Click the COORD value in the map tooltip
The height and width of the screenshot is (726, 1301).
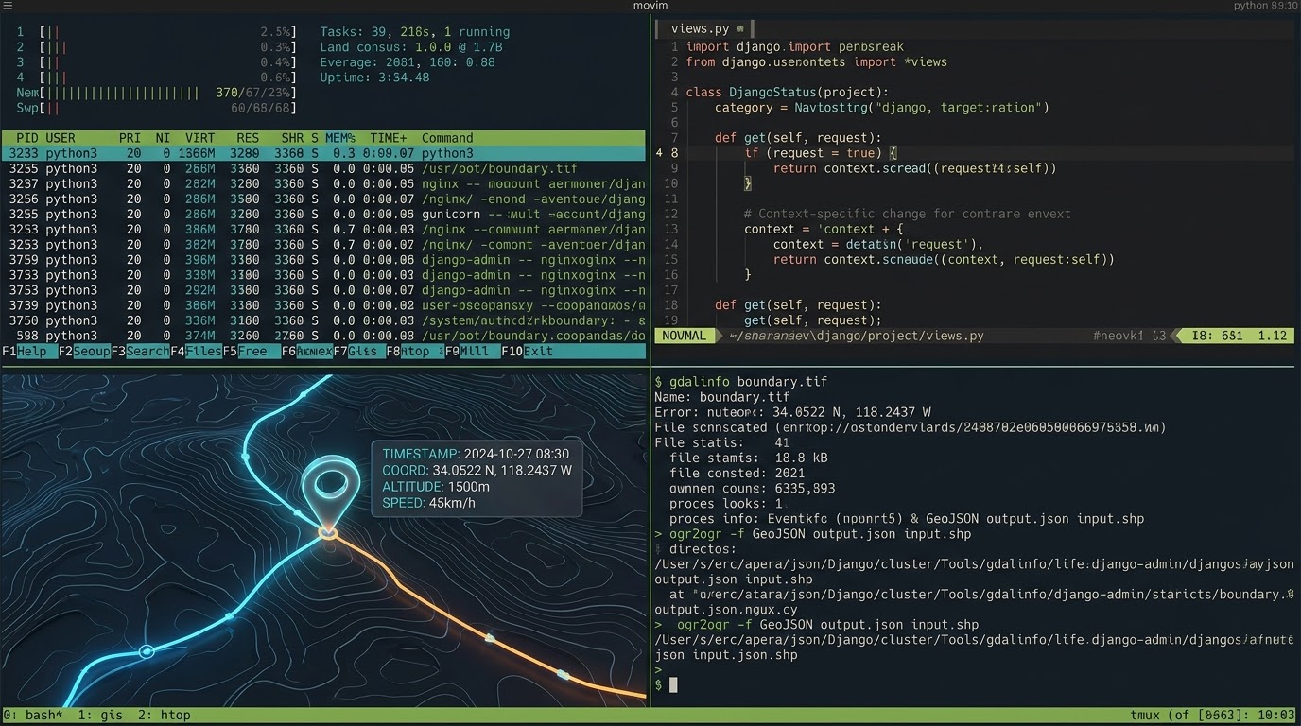pos(502,470)
